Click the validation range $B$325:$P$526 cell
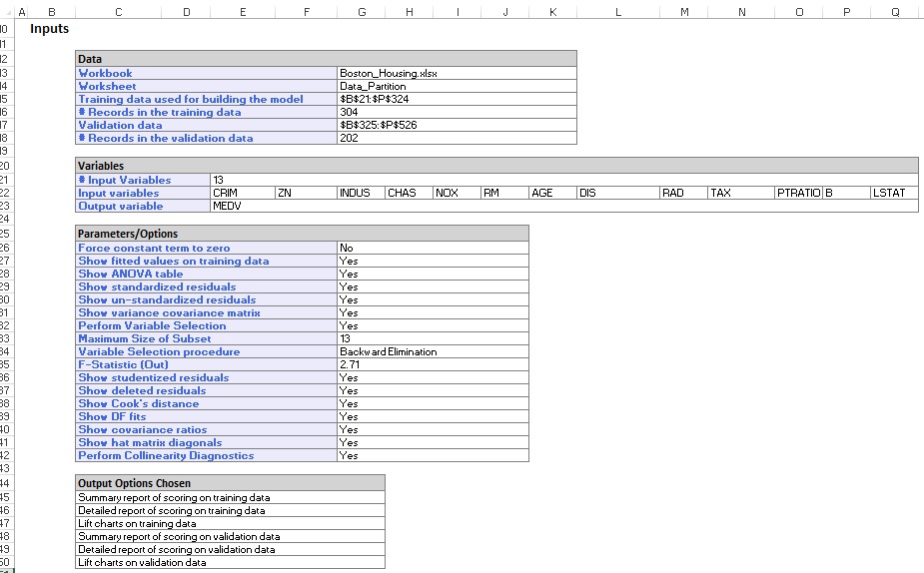 (457, 126)
